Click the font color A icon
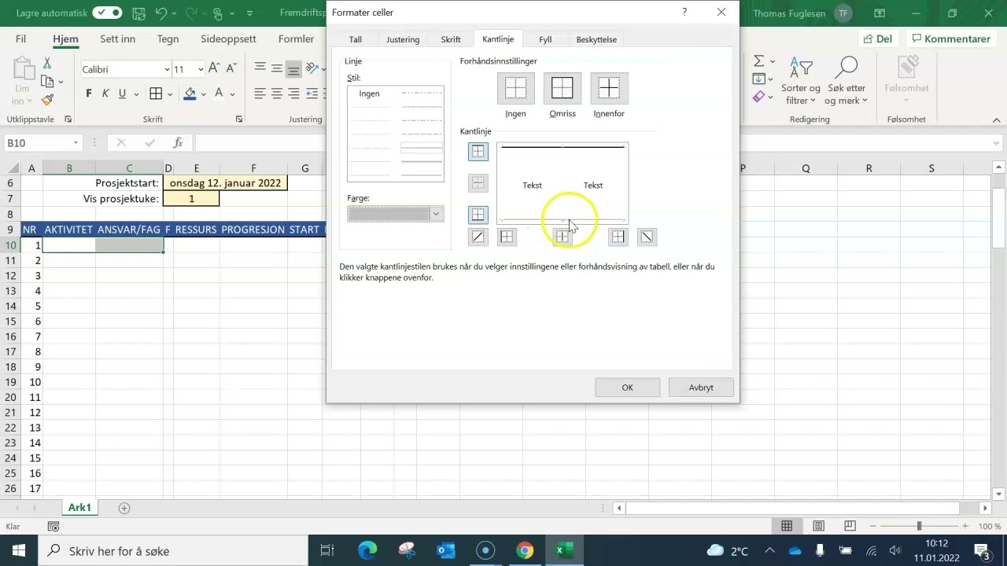This screenshot has height=566, width=1007. [219, 94]
